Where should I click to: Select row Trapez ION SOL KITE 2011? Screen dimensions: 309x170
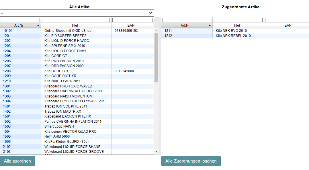77,106
